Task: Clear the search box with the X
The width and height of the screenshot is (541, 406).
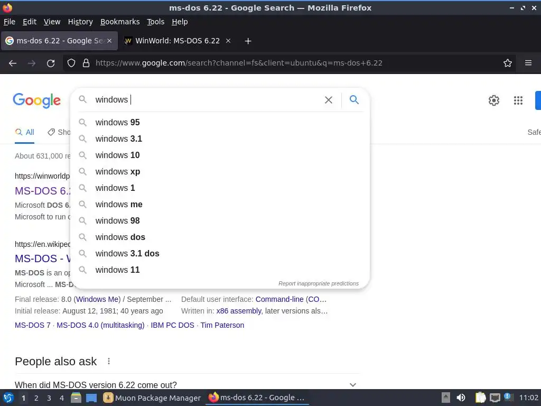Action: pos(329,100)
